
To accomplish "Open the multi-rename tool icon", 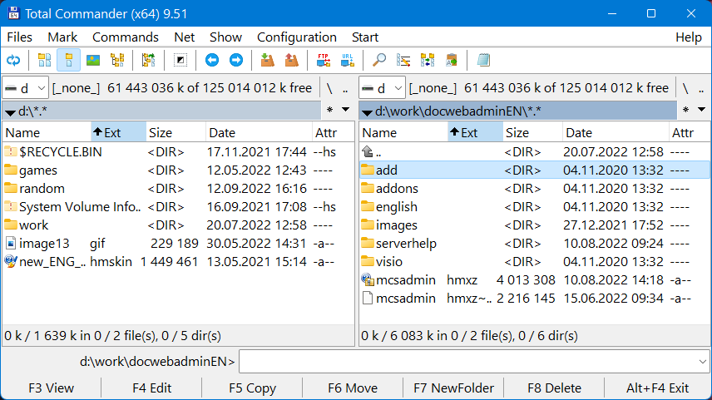I will [403, 60].
